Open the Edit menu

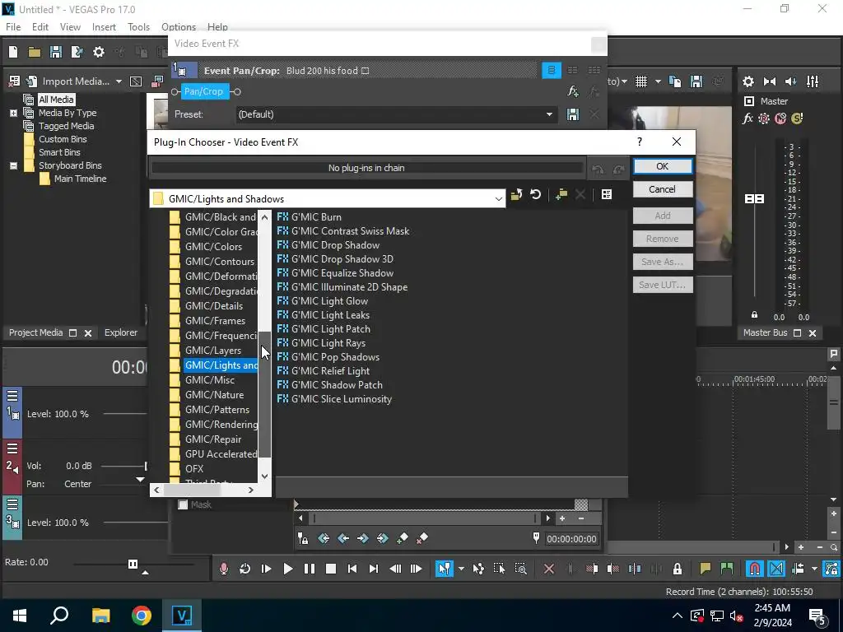[x=40, y=27]
